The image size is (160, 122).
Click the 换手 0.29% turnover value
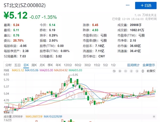click(x=54, y=35)
